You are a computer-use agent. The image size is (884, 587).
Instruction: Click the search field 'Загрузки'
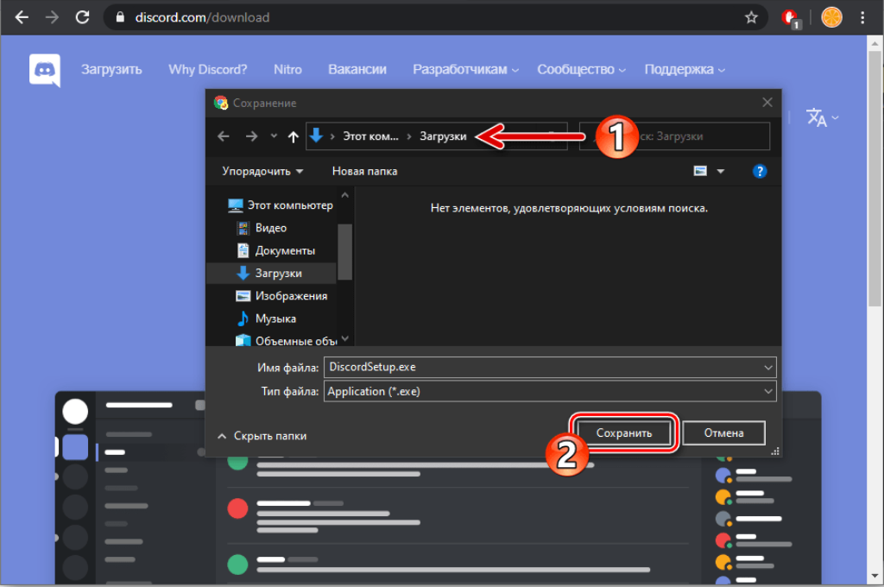point(674,136)
